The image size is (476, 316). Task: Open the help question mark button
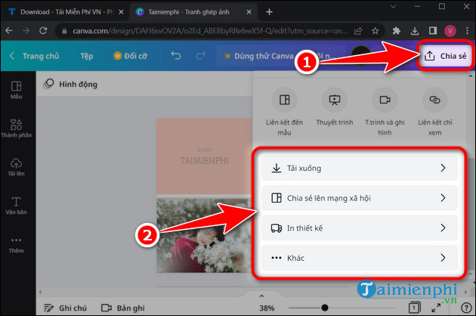[466, 308]
